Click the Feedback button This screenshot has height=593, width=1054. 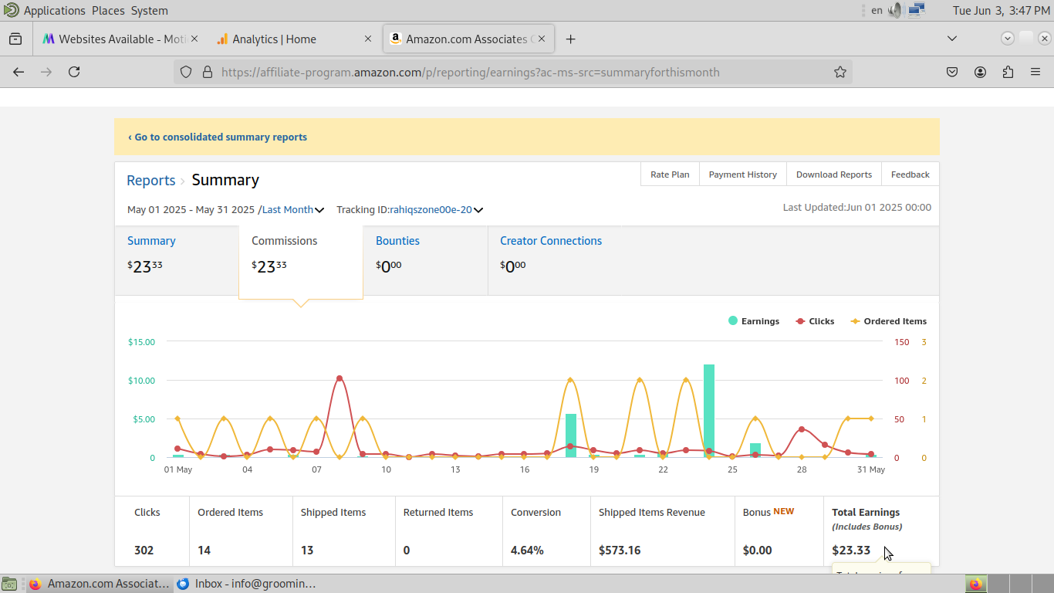(x=910, y=175)
